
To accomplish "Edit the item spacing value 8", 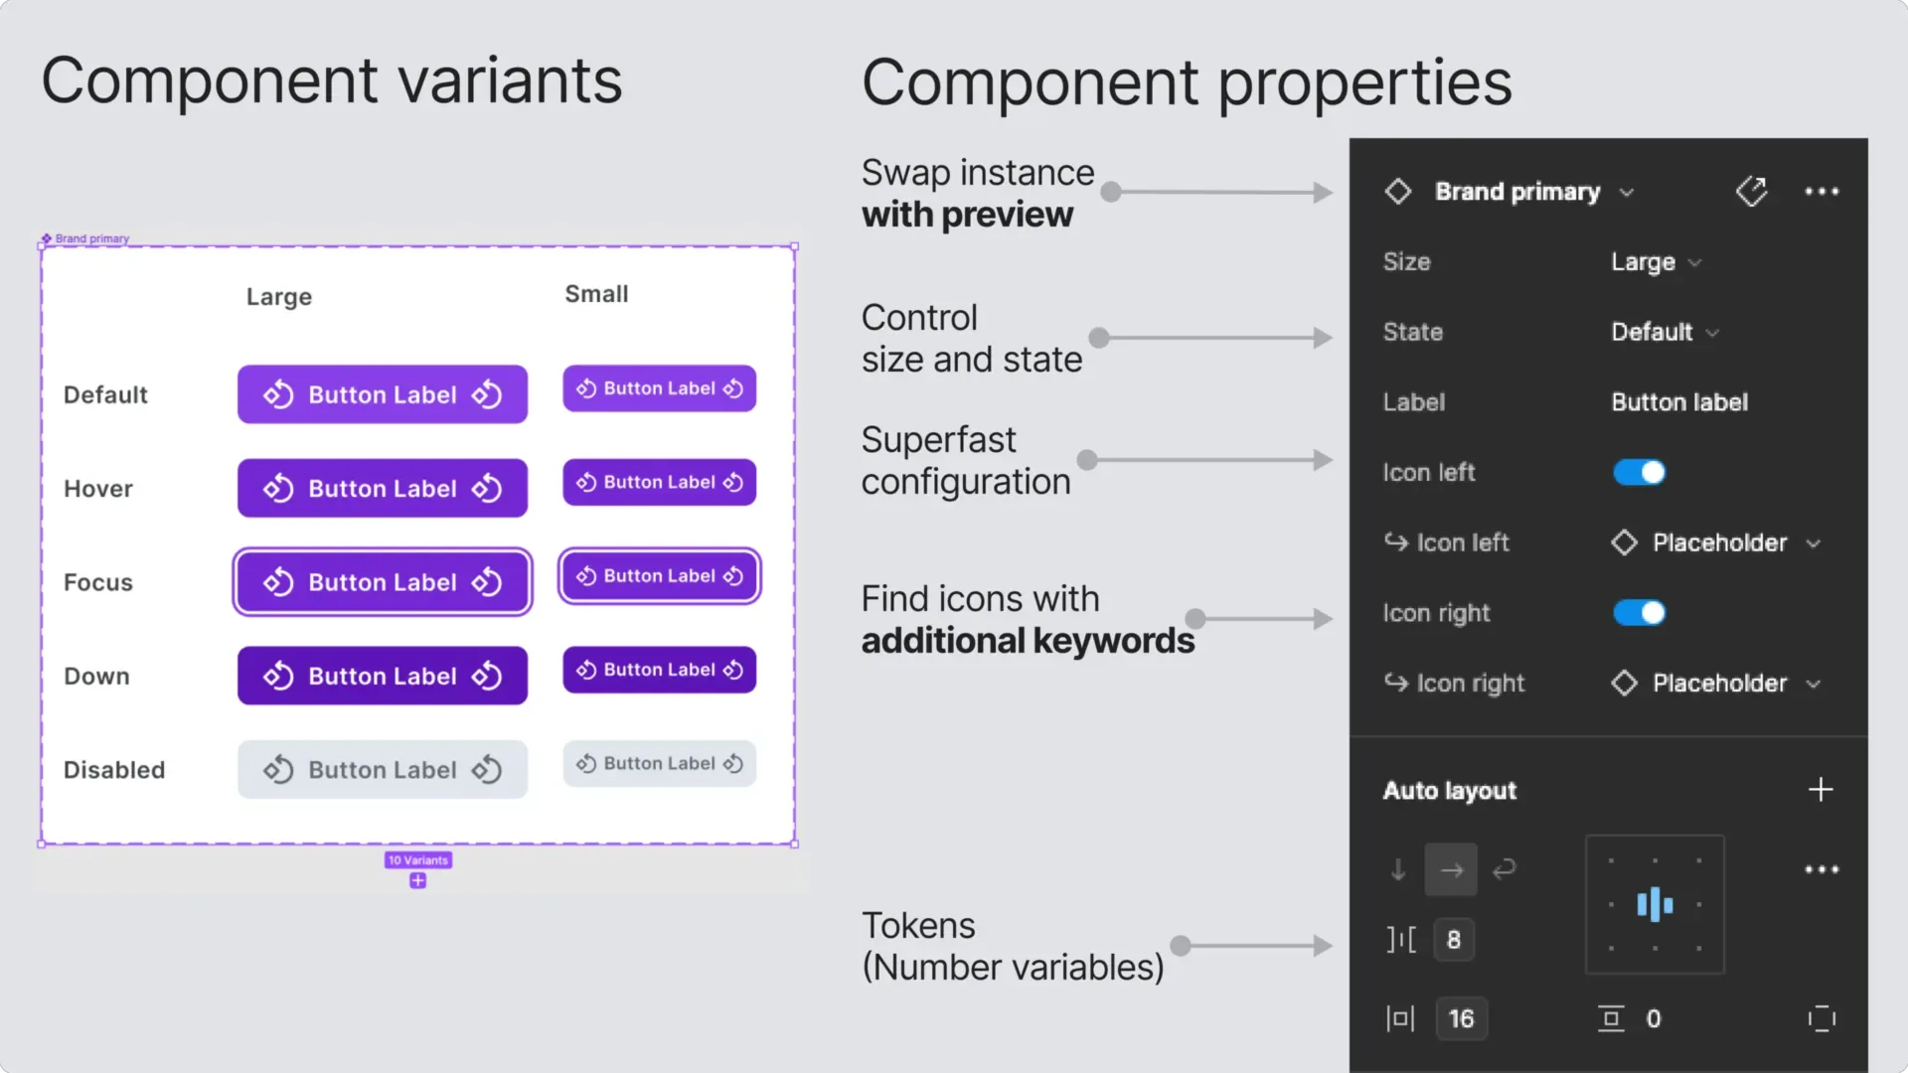I will [x=1454, y=940].
